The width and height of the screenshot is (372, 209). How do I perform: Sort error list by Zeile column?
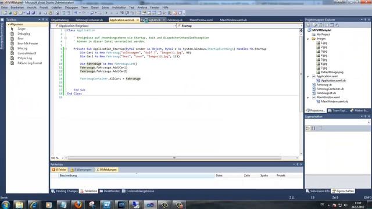coord(247,175)
